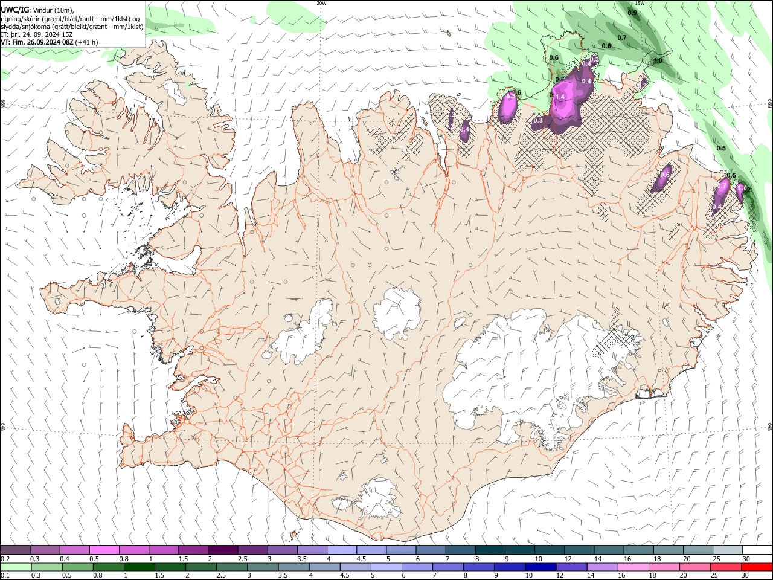Click the 'slydda/snjókoma' legend description line
773x580 pixels.
(x=72, y=27)
